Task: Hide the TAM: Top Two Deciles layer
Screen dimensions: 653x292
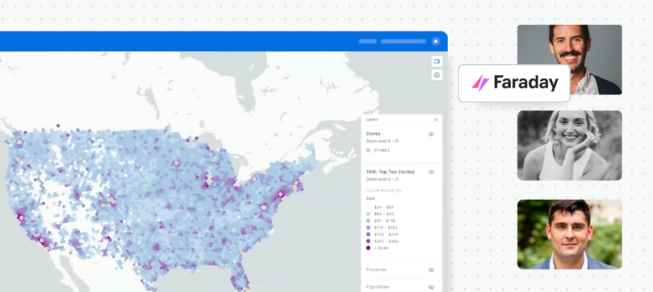Action: (432, 172)
